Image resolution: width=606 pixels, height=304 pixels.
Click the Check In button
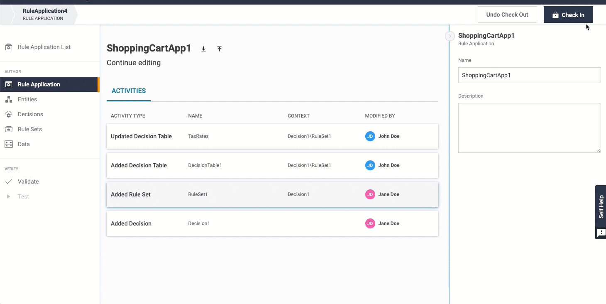click(x=568, y=15)
